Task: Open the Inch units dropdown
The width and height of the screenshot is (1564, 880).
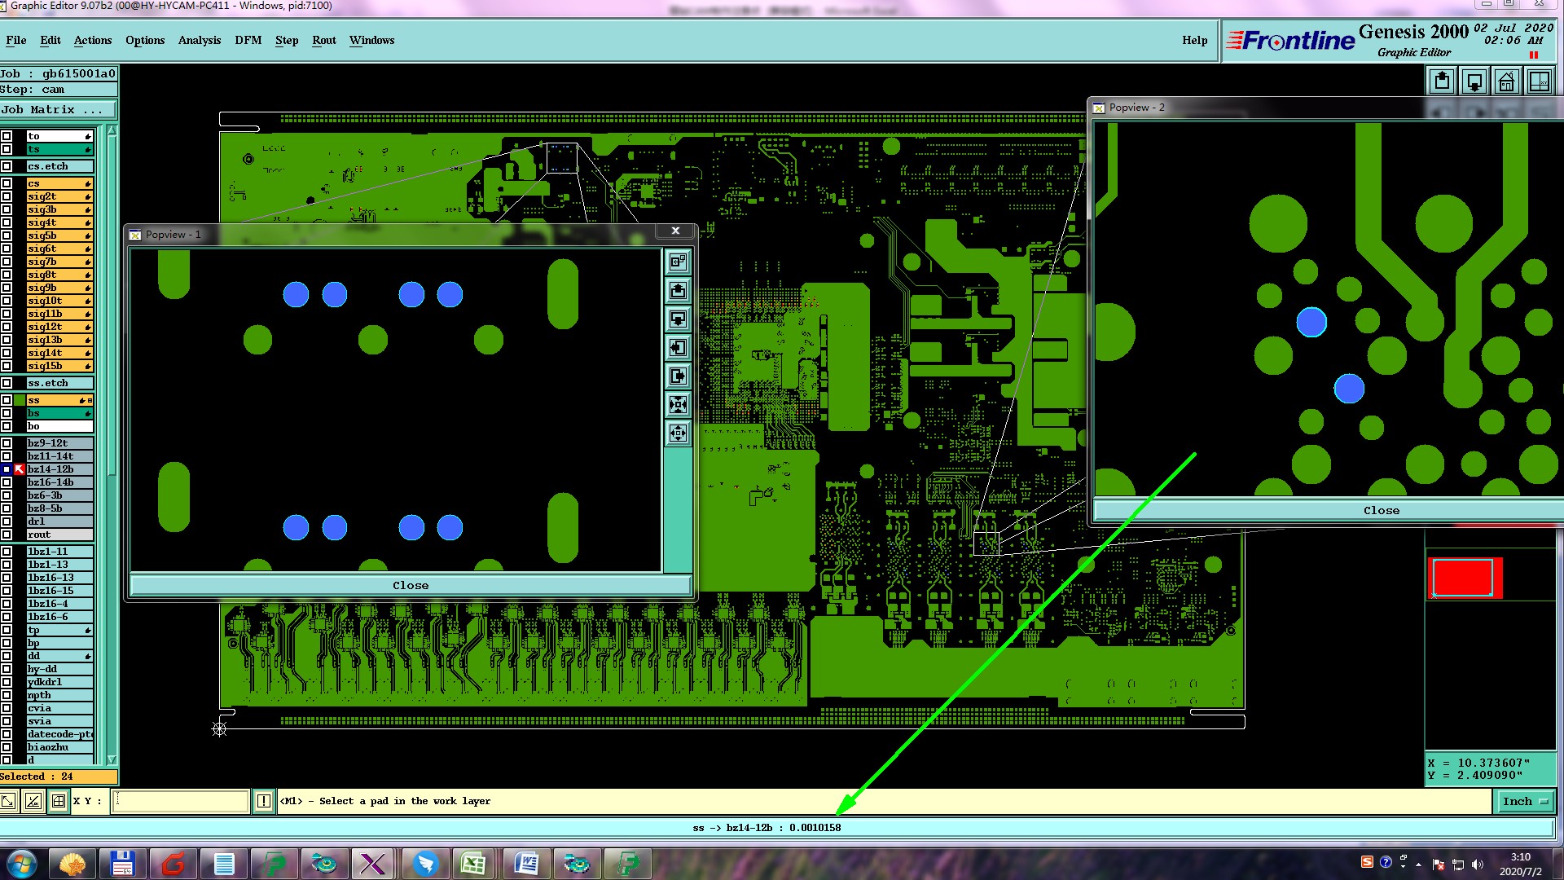Action: click(x=1525, y=802)
